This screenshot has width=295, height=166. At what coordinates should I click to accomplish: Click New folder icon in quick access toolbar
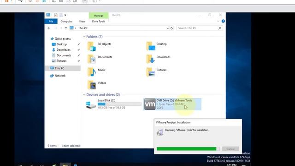[61, 15]
